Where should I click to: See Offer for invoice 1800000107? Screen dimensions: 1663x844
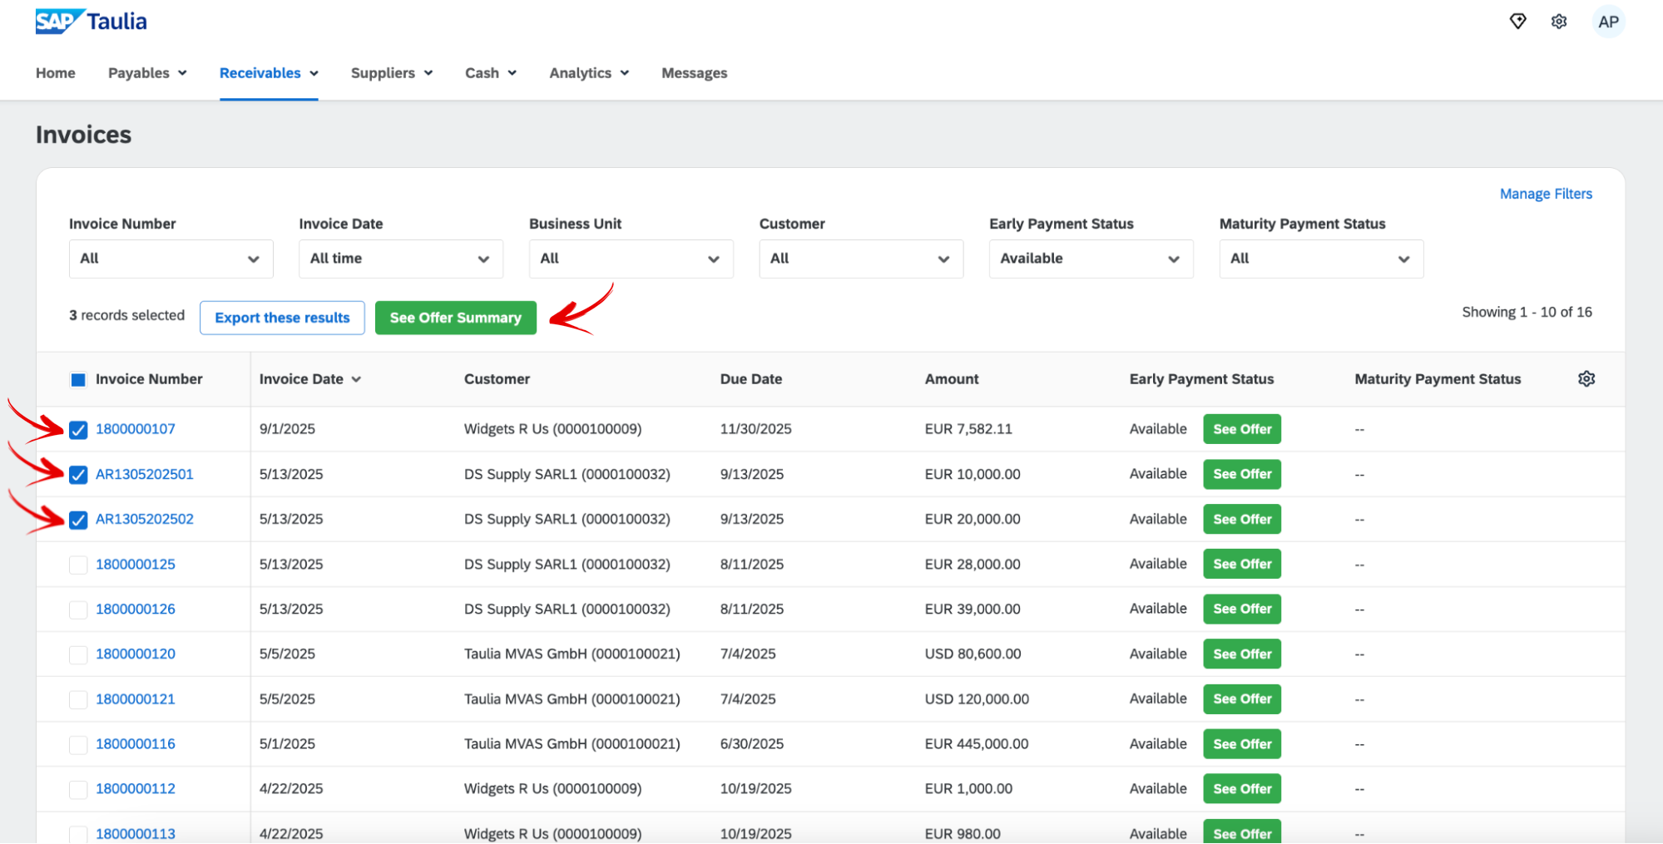click(x=1242, y=429)
